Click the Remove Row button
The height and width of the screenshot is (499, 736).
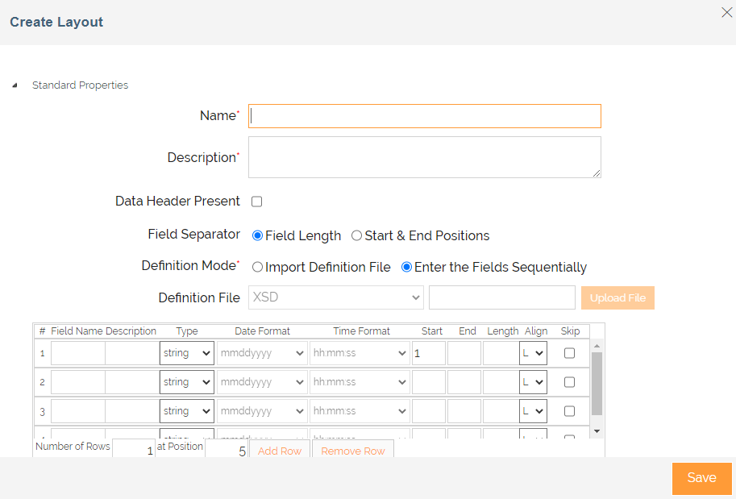(353, 451)
